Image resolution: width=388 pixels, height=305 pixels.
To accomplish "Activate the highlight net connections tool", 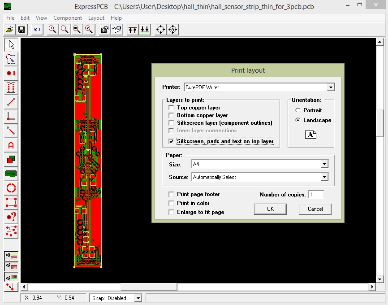I will tap(11, 231).
